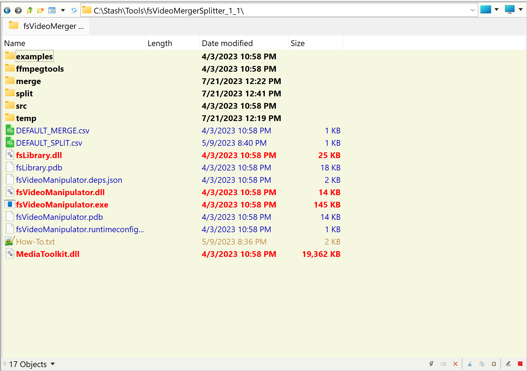Select fsLibrary.pdb file

[x=39, y=168]
